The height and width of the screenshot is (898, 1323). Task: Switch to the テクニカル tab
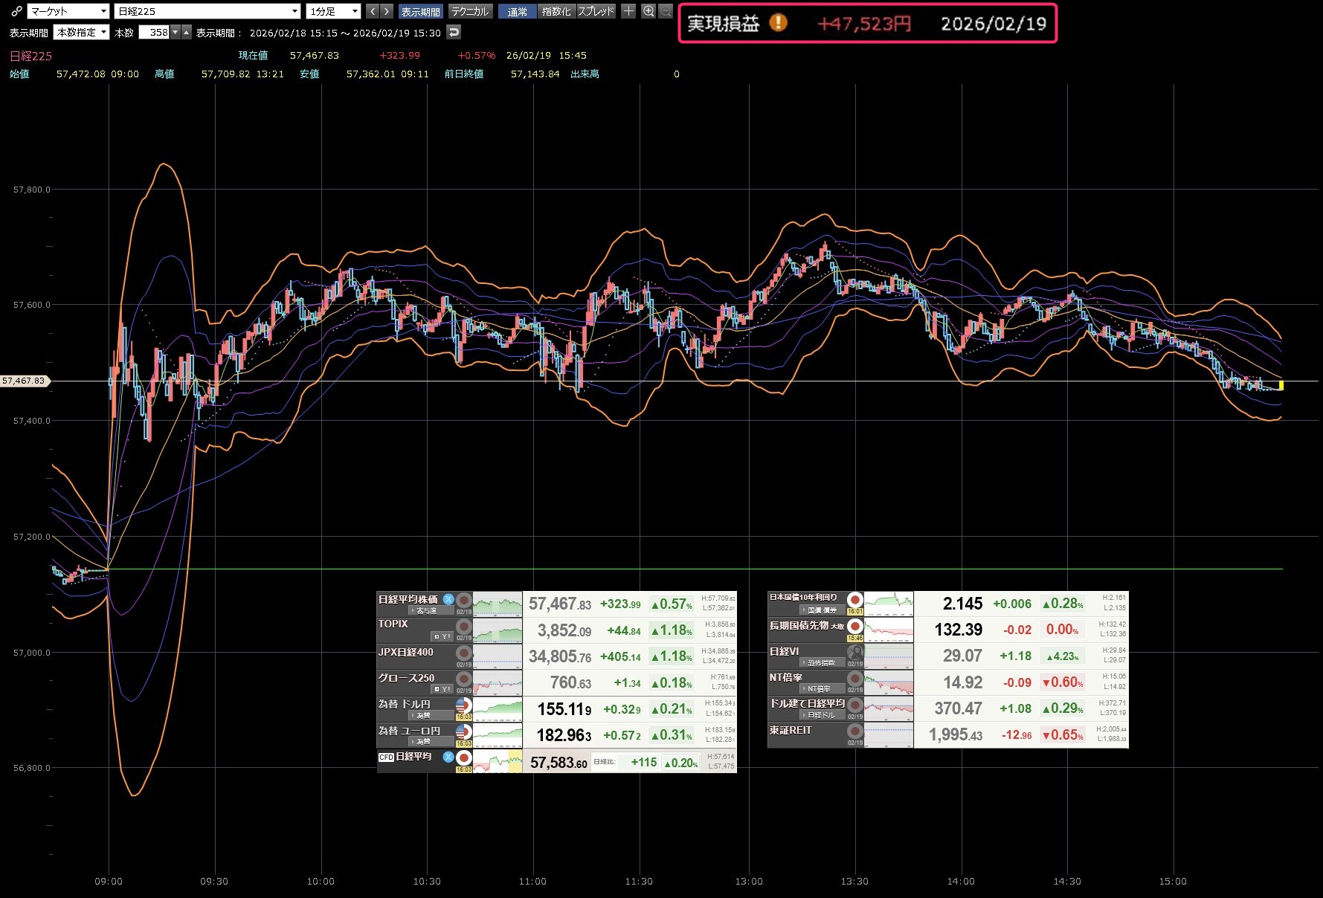click(470, 12)
